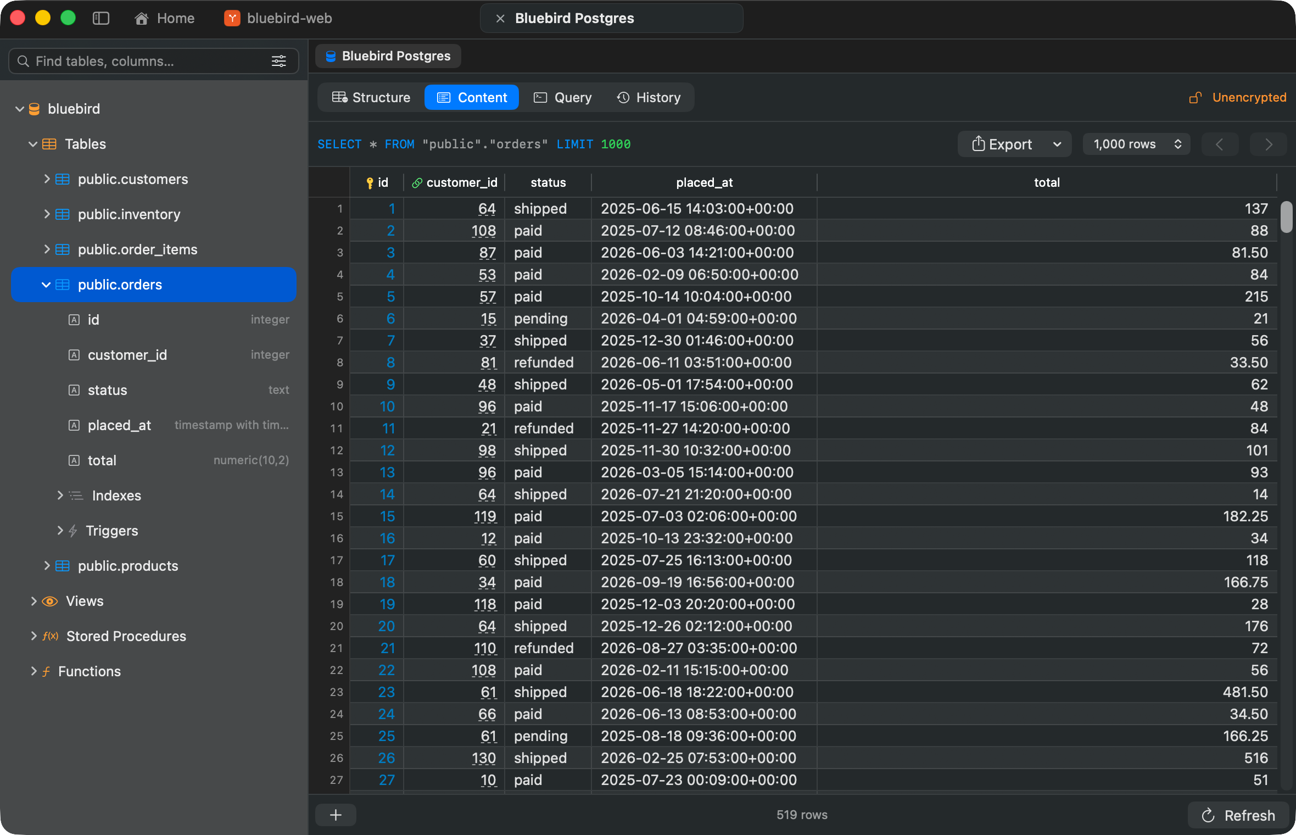Expand the public.products table
The image size is (1296, 835).
coord(47,566)
